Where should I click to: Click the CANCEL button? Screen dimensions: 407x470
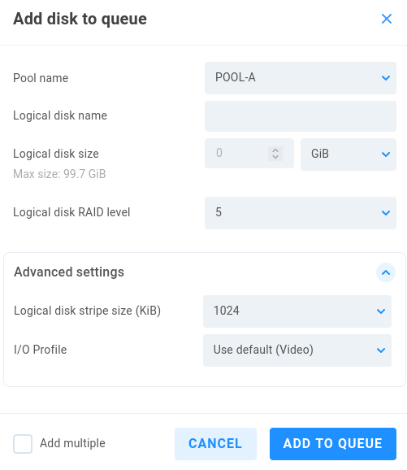click(x=215, y=444)
